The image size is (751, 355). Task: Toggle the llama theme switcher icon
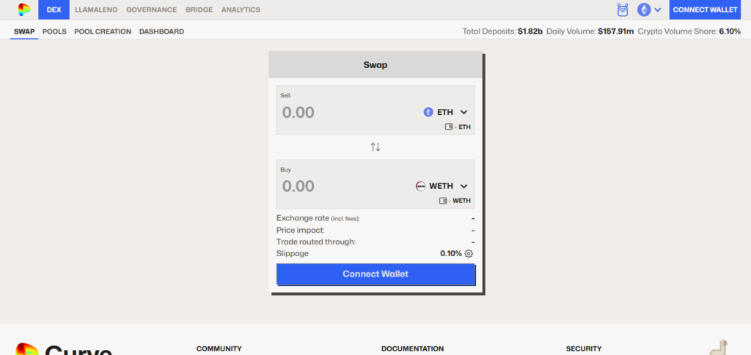[x=623, y=10]
